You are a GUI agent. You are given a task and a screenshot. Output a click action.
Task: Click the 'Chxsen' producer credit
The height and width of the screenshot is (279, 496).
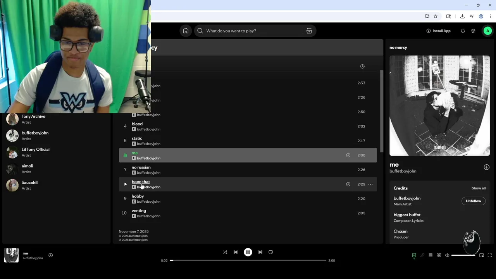[x=401, y=231]
